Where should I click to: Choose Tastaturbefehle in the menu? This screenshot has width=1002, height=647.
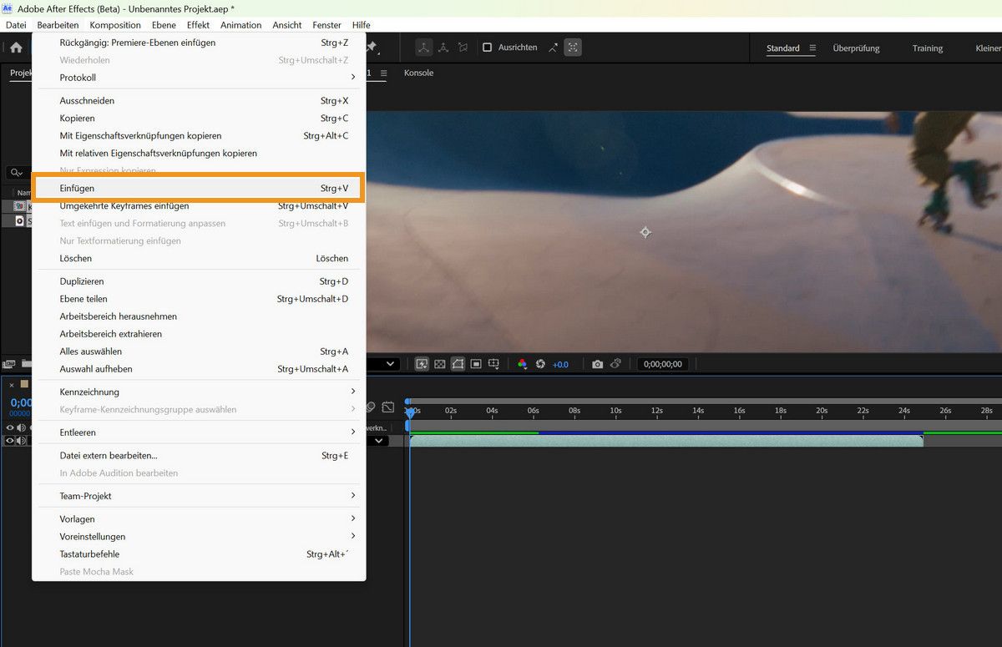click(199, 553)
